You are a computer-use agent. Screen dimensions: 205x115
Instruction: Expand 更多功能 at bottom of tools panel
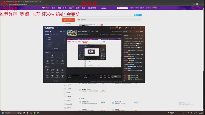click(55, 81)
